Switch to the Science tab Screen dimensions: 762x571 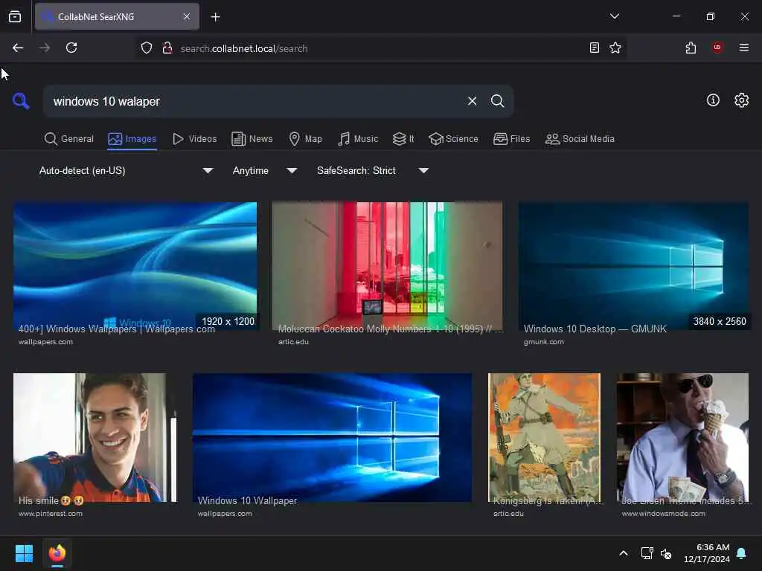point(454,139)
